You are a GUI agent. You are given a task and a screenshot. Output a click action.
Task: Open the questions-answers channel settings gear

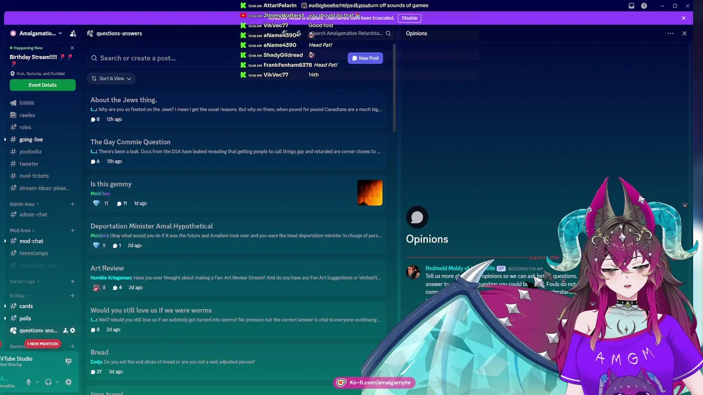pos(72,330)
